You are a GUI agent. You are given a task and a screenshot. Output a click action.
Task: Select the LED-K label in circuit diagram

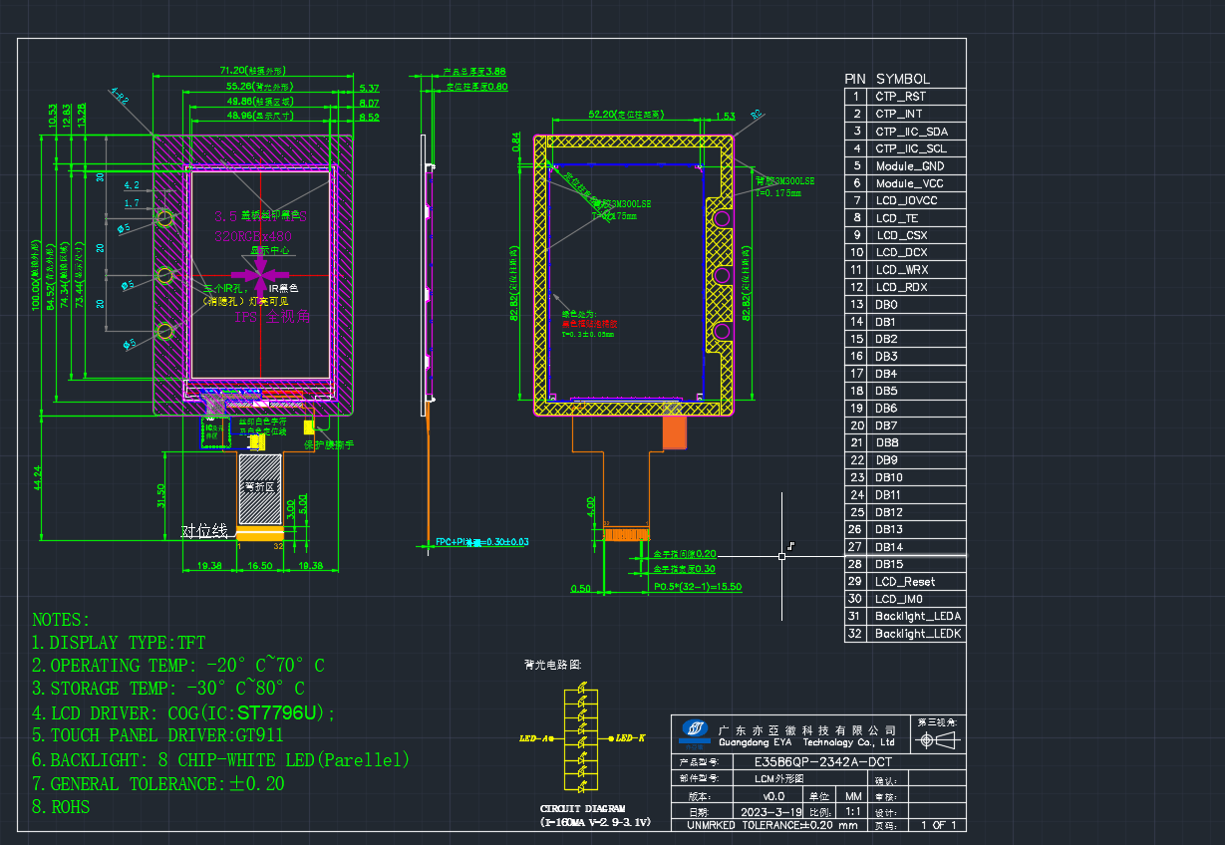click(x=631, y=738)
